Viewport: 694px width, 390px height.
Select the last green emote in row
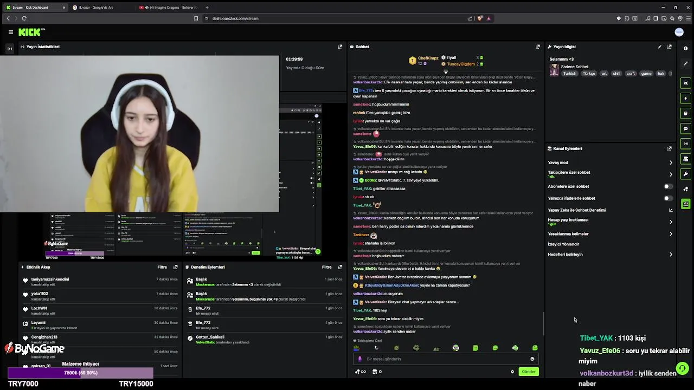(x=535, y=348)
